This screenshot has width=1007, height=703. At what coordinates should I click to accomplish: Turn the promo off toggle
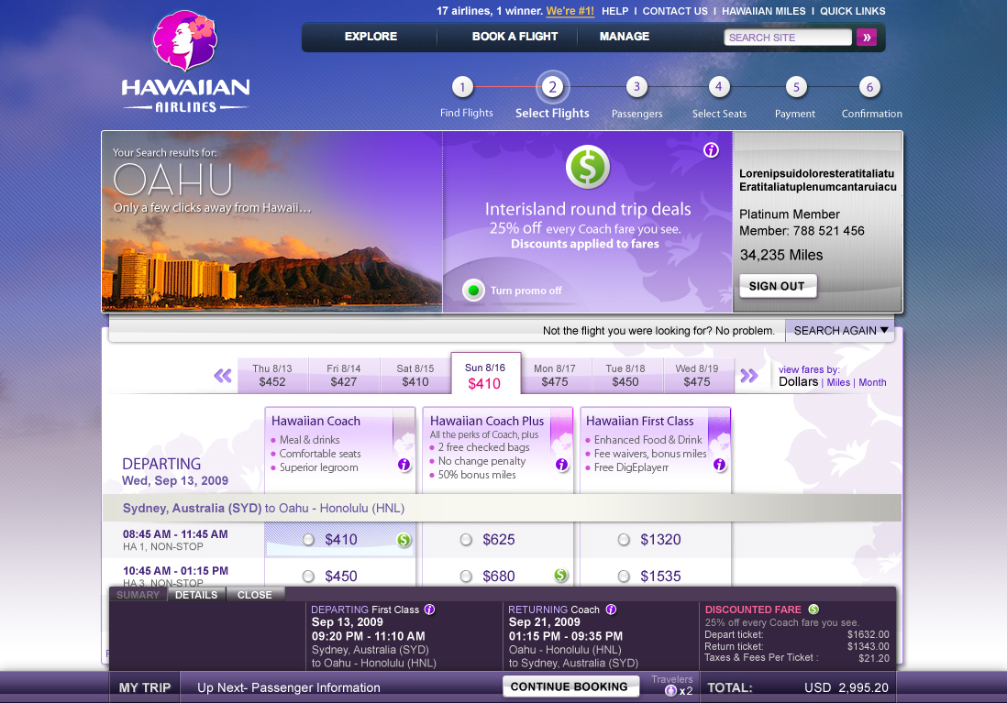(x=474, y=291)
